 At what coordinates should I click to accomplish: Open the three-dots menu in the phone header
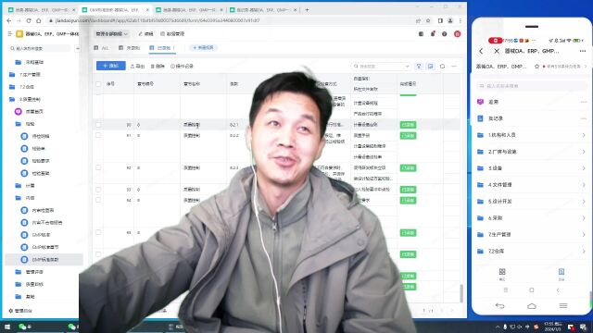583,51
